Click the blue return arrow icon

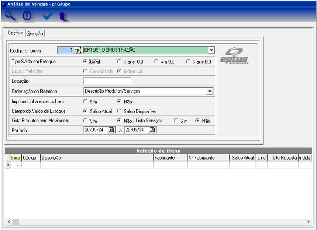pyautogui.click(x=63, y=16)
